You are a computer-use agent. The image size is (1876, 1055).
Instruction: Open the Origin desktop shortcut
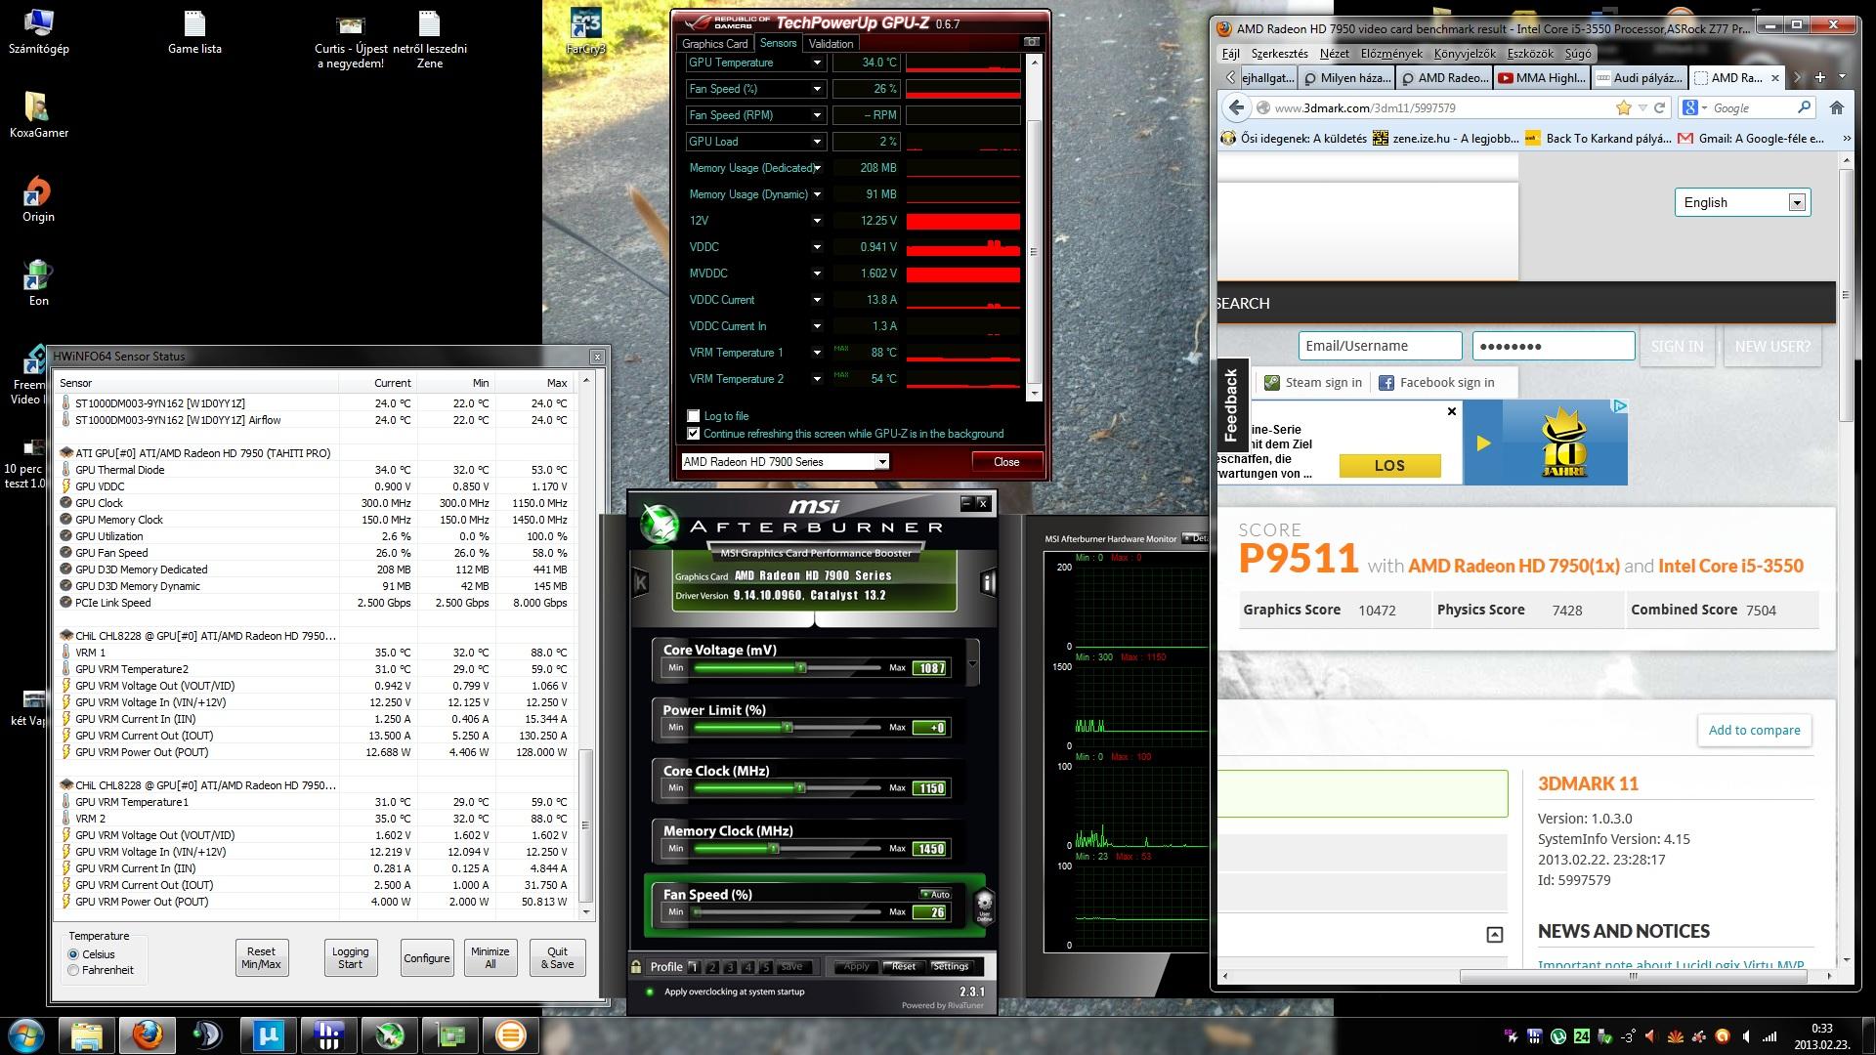click(38, 198)
